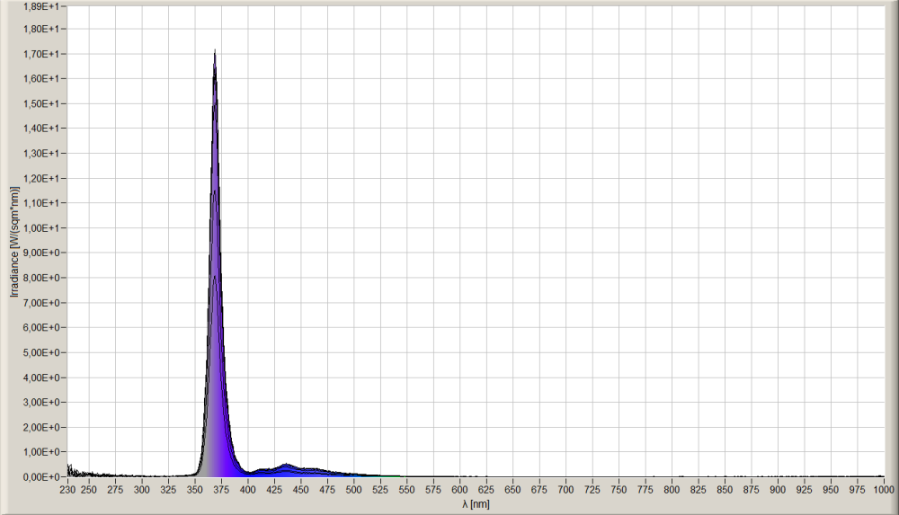Click the 4,00E+0 y-axis tick label
Screen dimensions: 899x515
point(41,377)
